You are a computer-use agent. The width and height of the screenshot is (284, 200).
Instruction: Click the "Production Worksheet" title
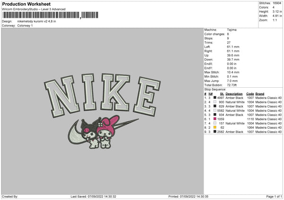coord(27,4)
